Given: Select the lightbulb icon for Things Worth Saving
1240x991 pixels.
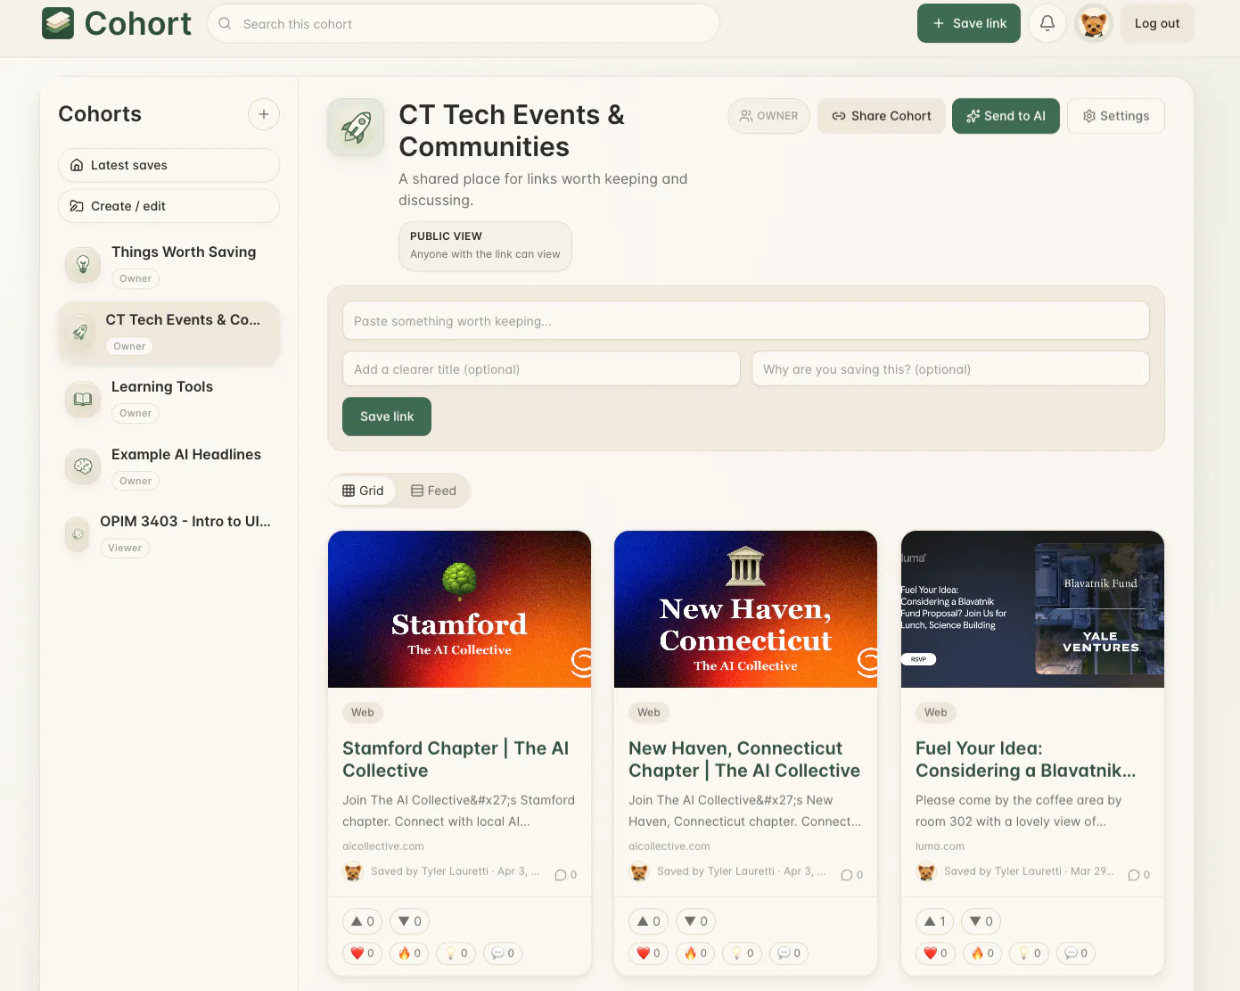Looking at the screenshot, I should click(83, 265).
